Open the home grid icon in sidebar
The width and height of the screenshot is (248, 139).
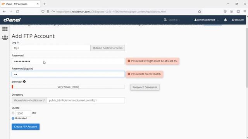coord(5,29)
